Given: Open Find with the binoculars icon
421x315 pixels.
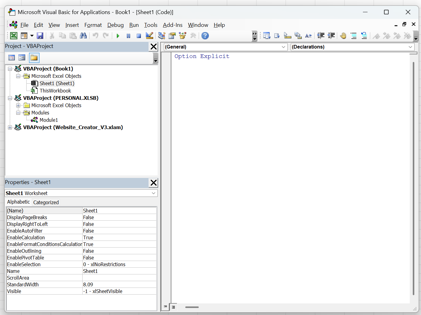Looking at the screenshot, I should 83,36.
